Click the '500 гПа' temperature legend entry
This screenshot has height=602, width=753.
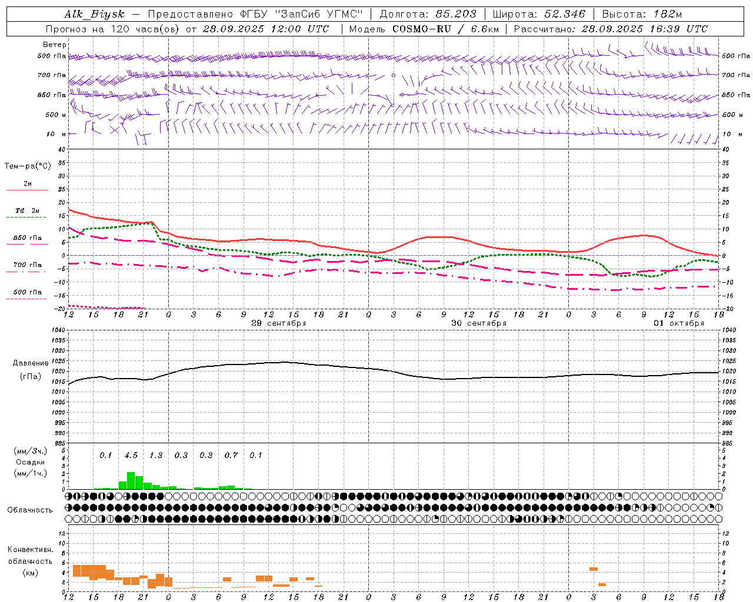tap(28, 292)
